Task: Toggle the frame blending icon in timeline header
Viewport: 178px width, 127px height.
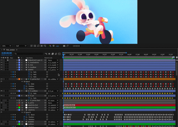Action: point(53,54)
